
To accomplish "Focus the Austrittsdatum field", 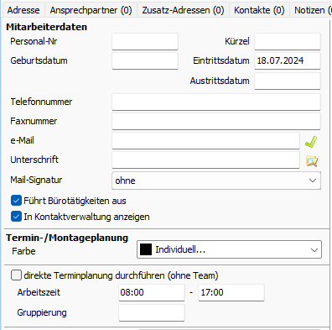I will click(x=288, y=81).
